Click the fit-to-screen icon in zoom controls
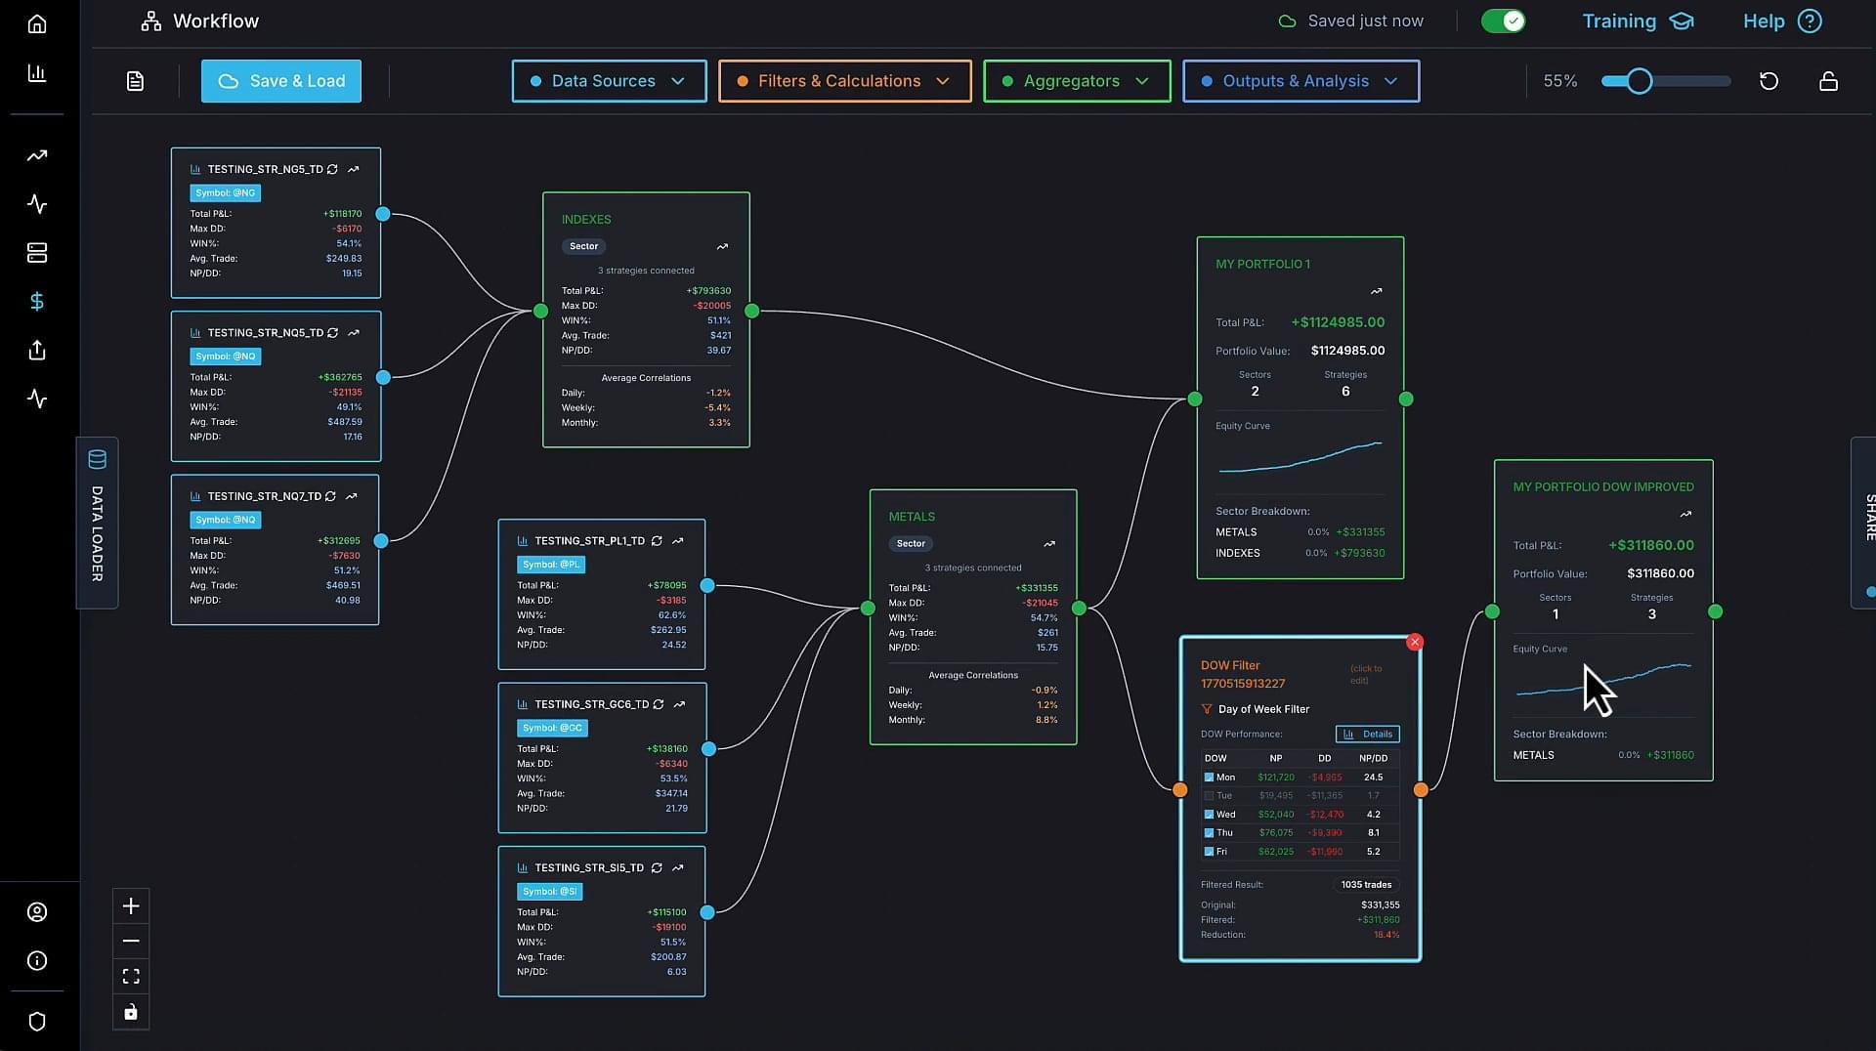1876x1051 pixels. click(131, 976)
